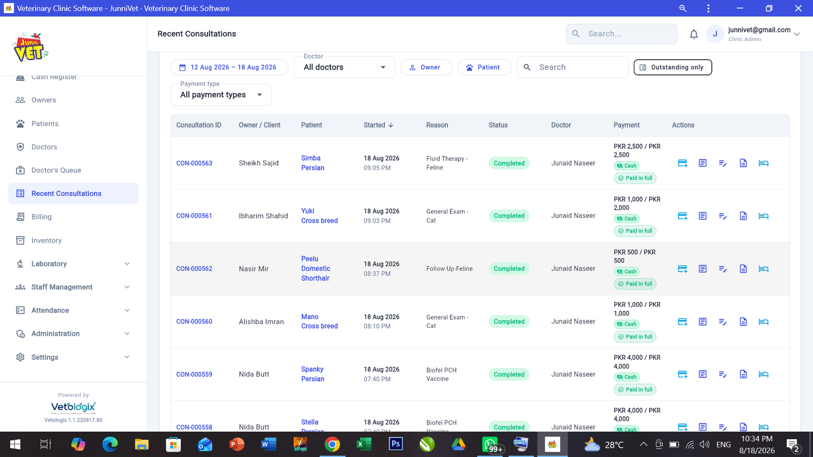Open notes document icon for CON-000561
This screenshot has height=457, width=813.
click(703, 216)
